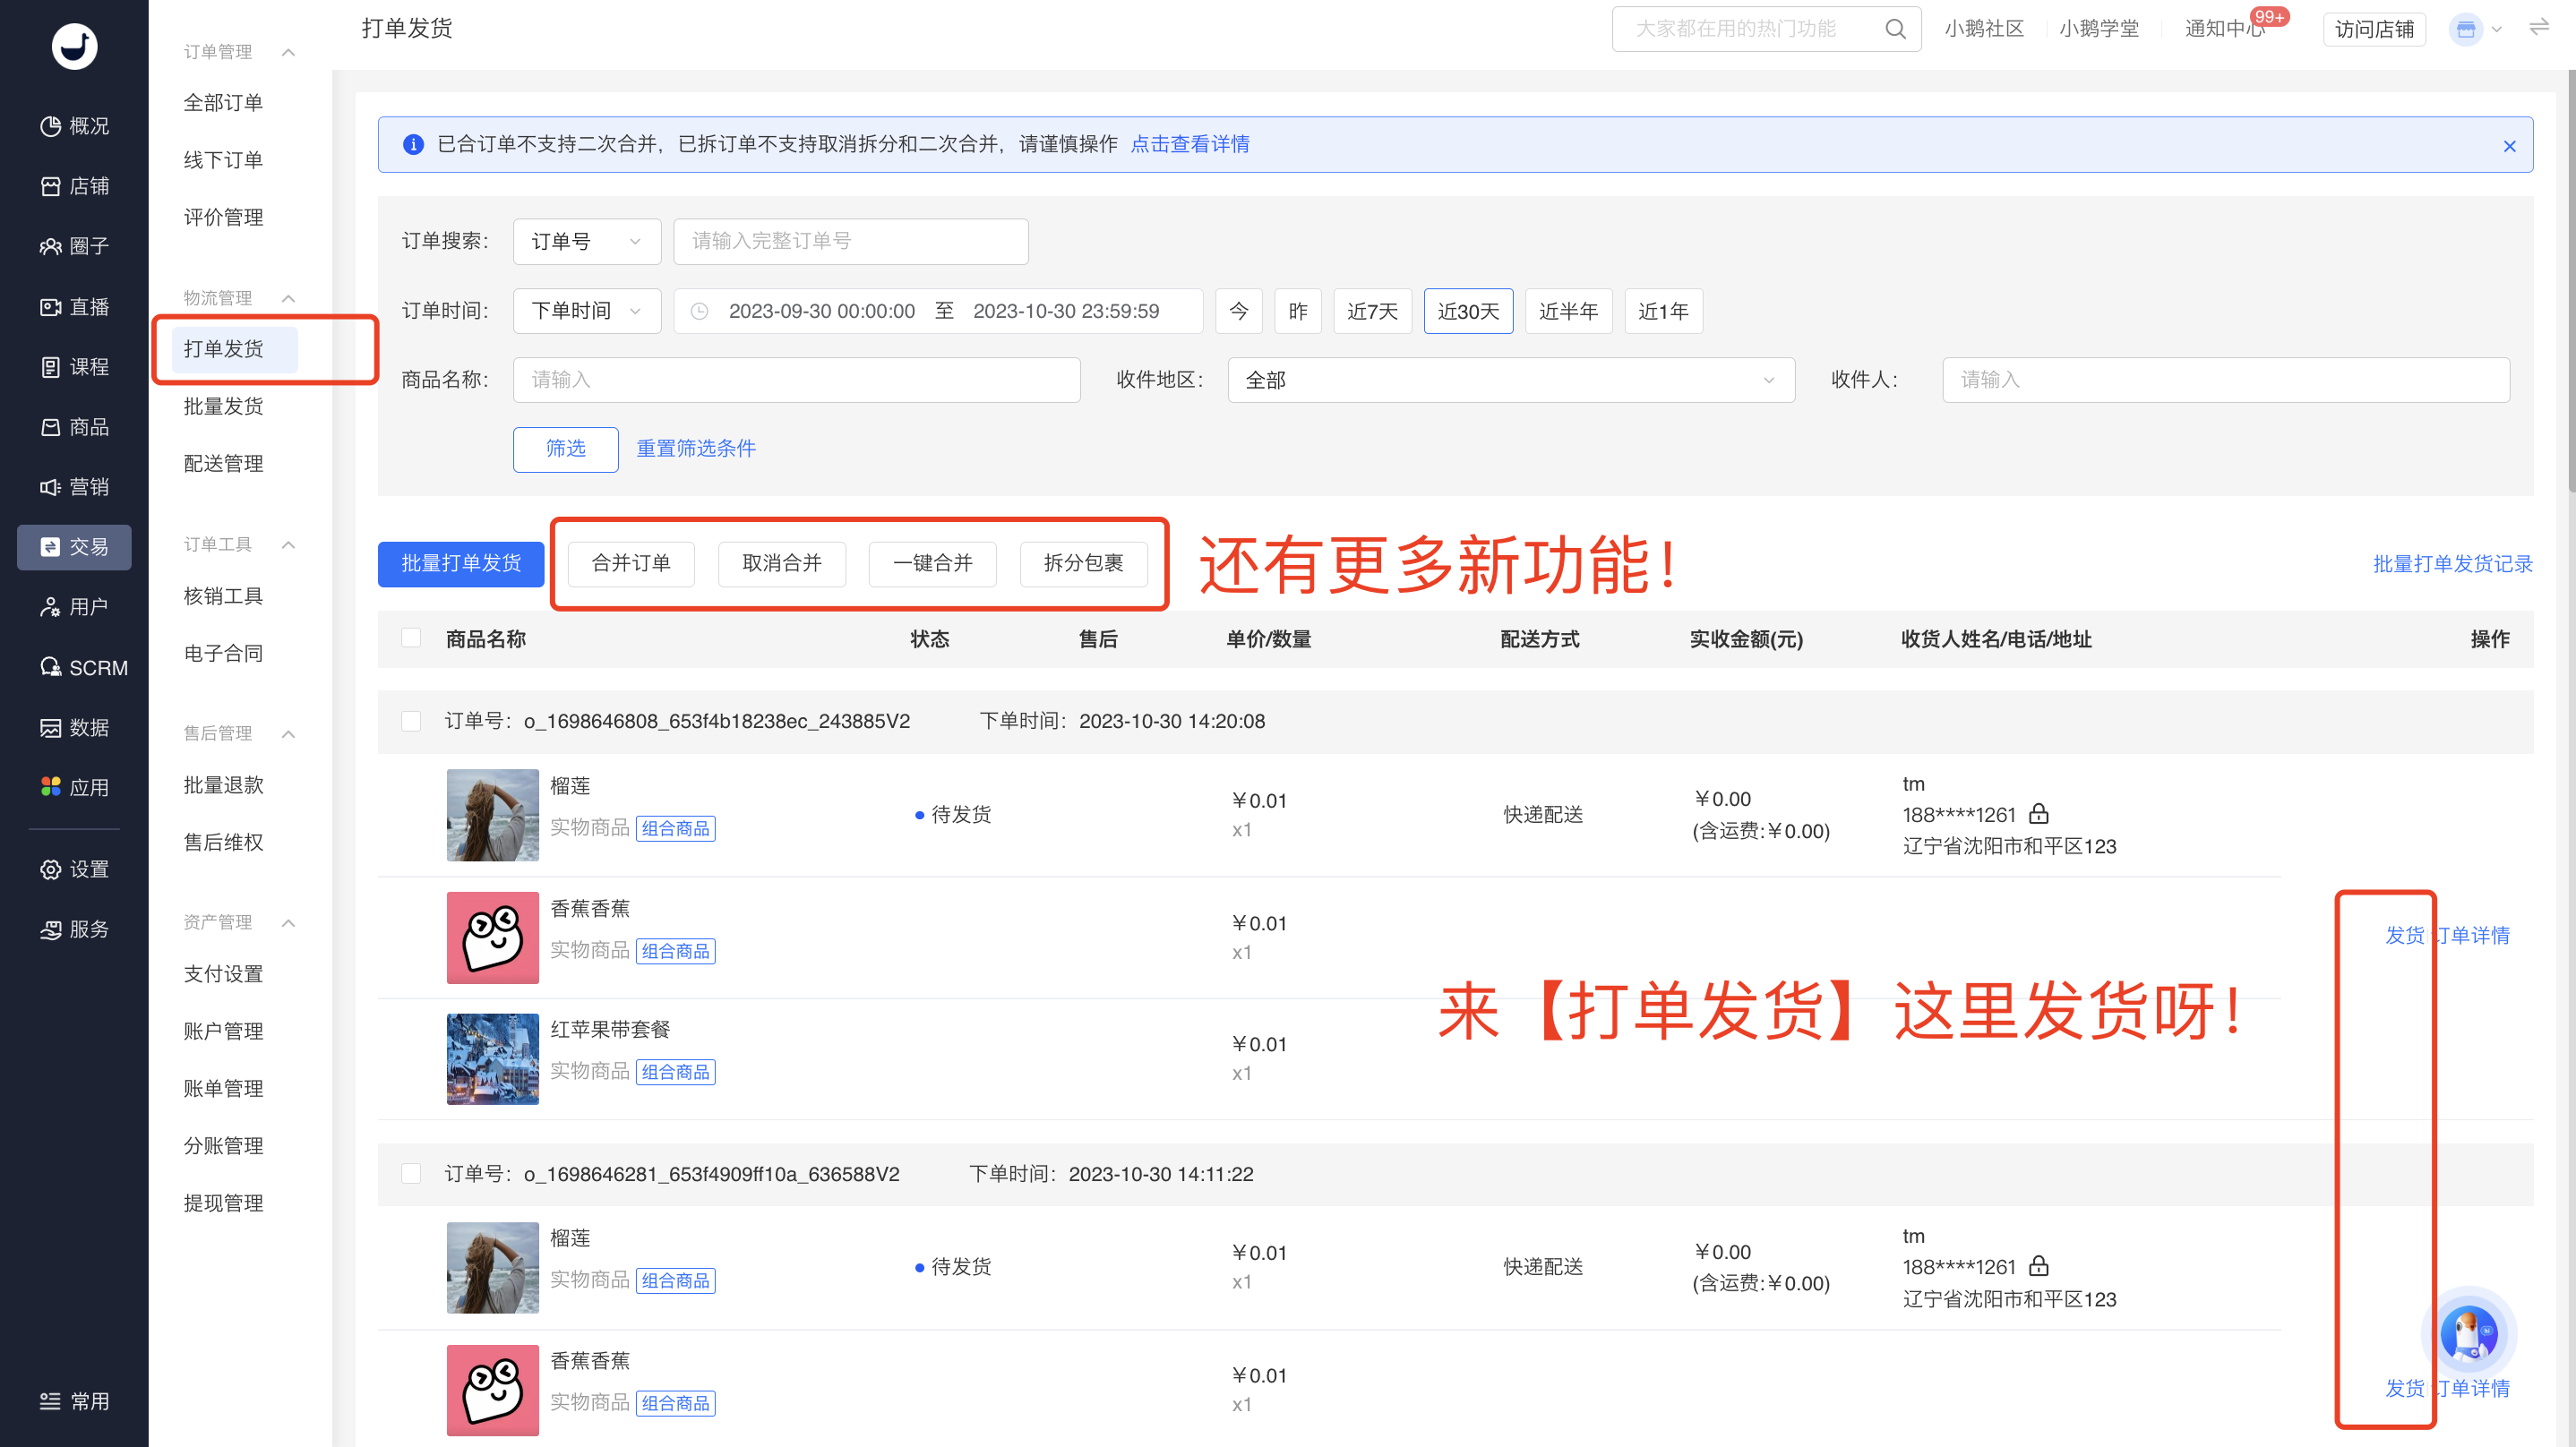Open 全部订单 menu item
The height and width of the screenshot is (1447, 2576).
tap(223, 103)
